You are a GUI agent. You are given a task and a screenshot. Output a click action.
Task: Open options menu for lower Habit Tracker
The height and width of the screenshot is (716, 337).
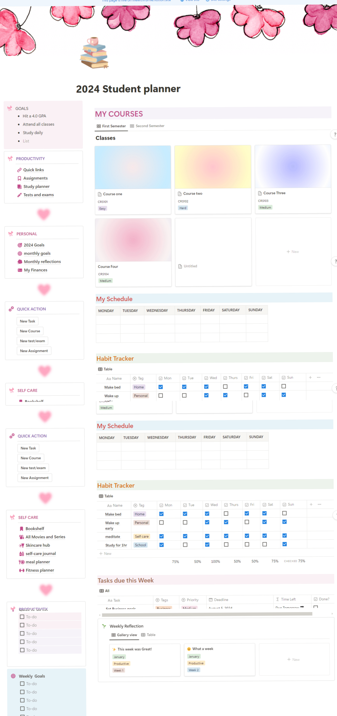[319, 504]
